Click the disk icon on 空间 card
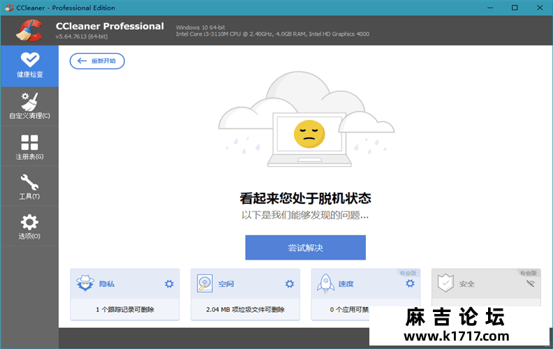 tap(205, 283)
